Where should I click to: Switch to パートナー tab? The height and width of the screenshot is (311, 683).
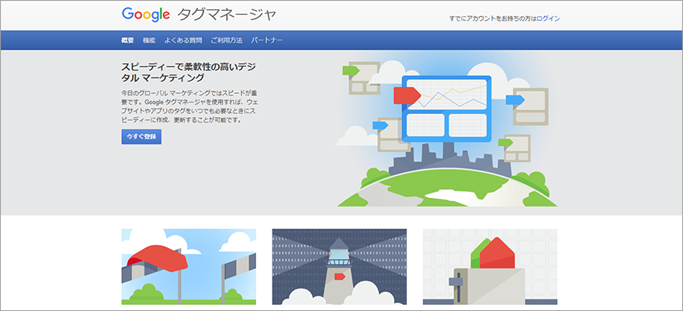pos(267,40)
